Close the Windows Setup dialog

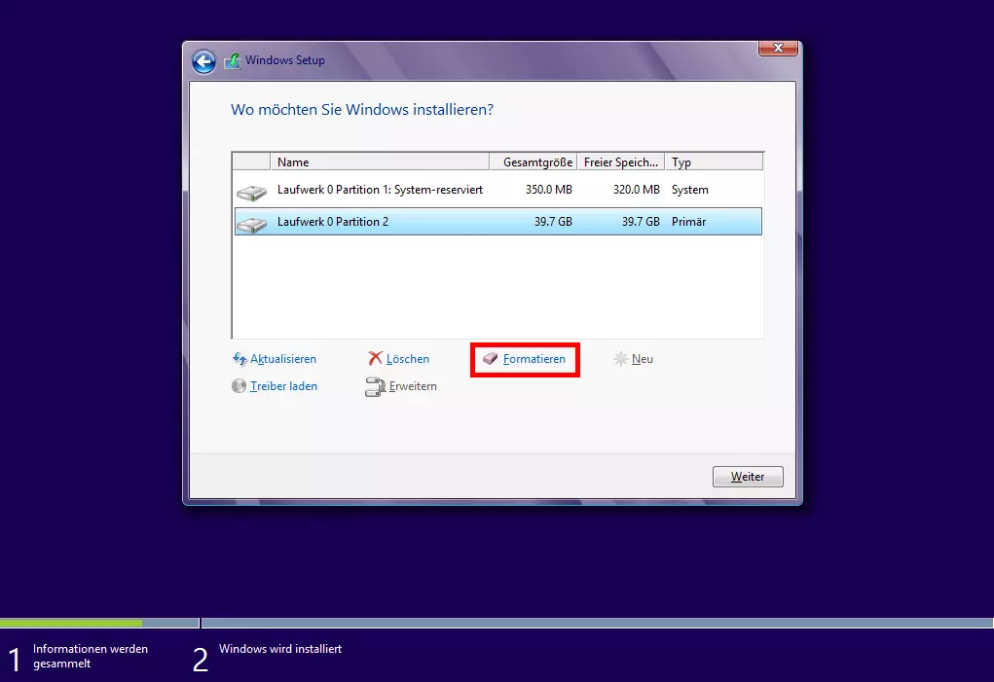[778, 48]
